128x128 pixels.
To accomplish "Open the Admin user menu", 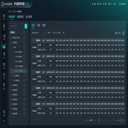I will pyautogui.click(x=123, y=4).
